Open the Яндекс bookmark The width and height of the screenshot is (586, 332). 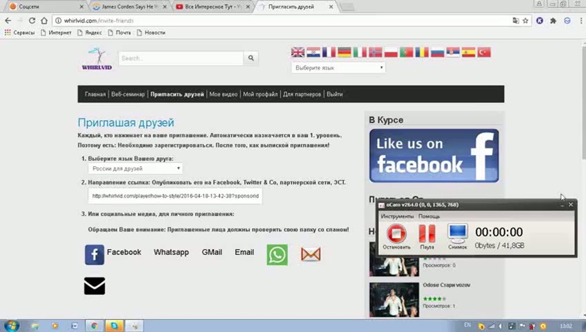pos(89,33)
